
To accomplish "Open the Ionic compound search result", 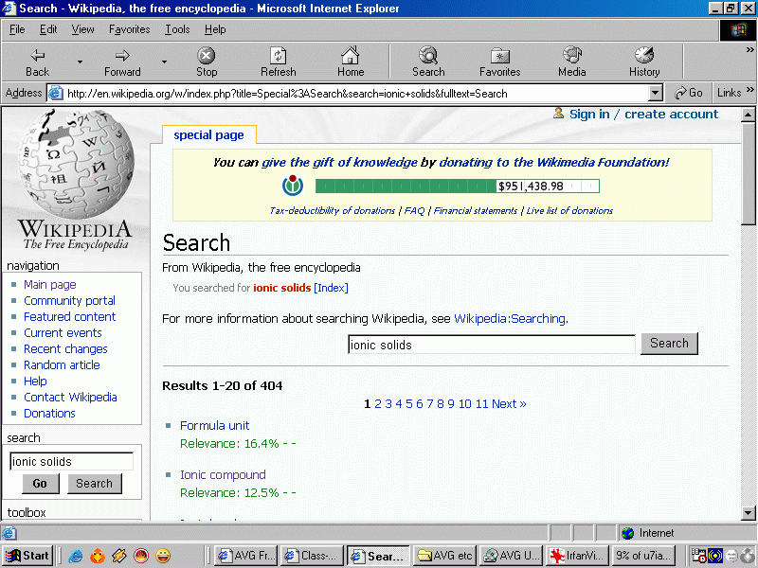I will click(x=223, y=475).
